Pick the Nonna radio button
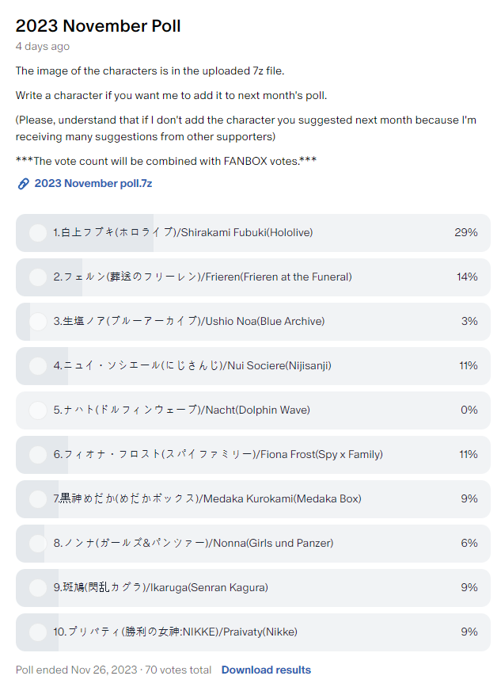Screen dimensions: 501x691 [x=37, y=544]
